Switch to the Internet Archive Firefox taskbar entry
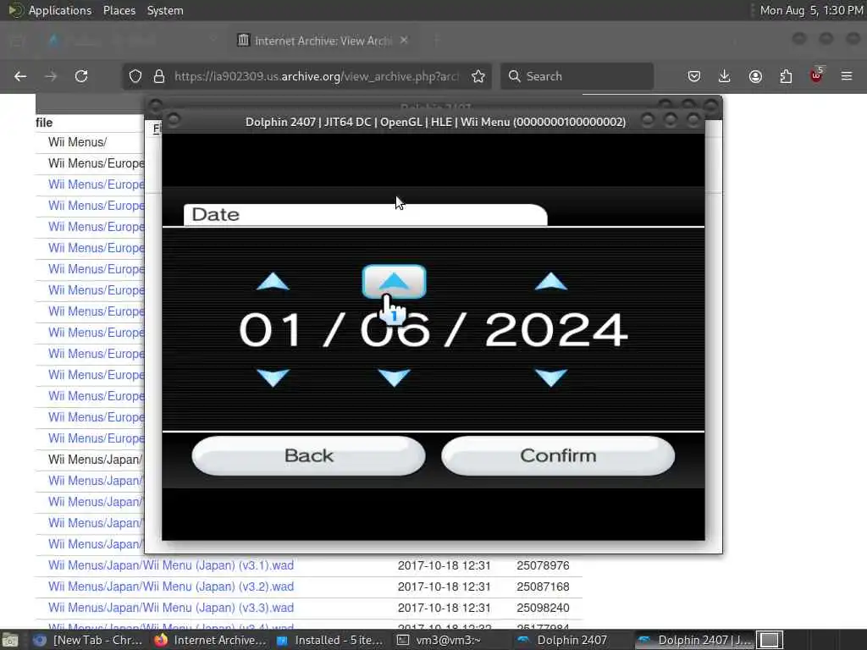Viewport: 867px width, 650px height. pyautogui.click(x=210, y=640)
